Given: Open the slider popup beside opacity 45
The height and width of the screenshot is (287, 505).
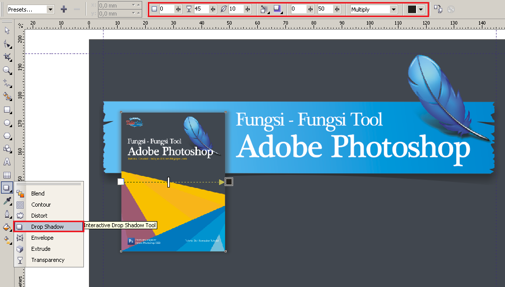Looking at the screenshot, I should coord(213,10).
